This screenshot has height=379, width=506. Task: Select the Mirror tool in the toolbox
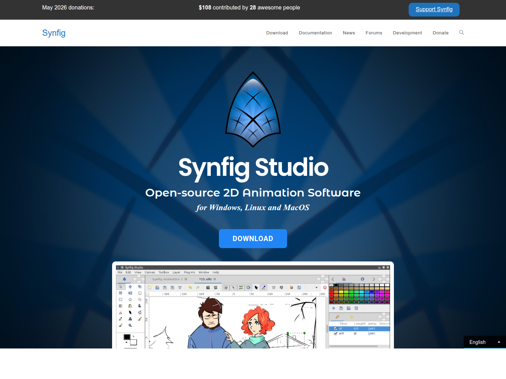tap(130, 293)
